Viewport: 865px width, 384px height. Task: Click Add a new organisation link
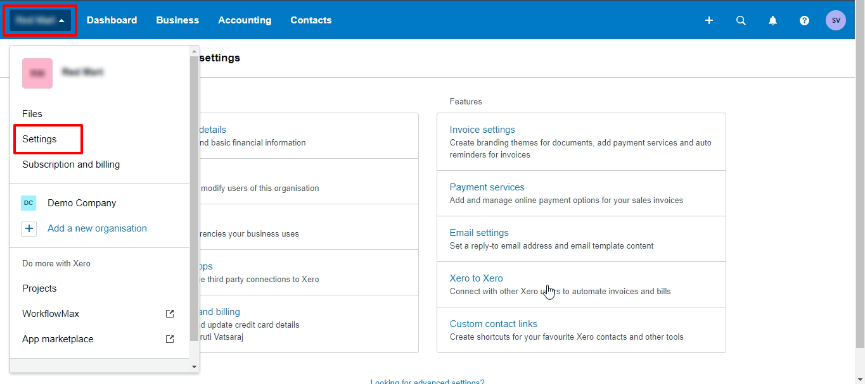(x=97, y=228)
